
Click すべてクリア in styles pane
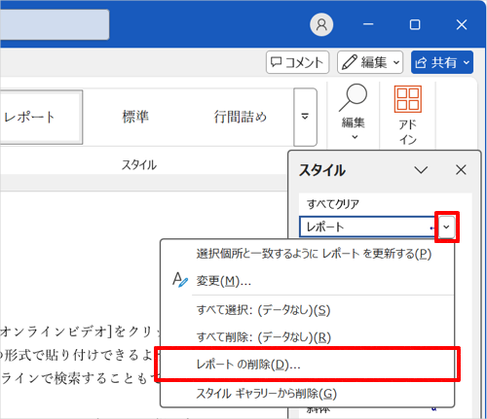332,204
